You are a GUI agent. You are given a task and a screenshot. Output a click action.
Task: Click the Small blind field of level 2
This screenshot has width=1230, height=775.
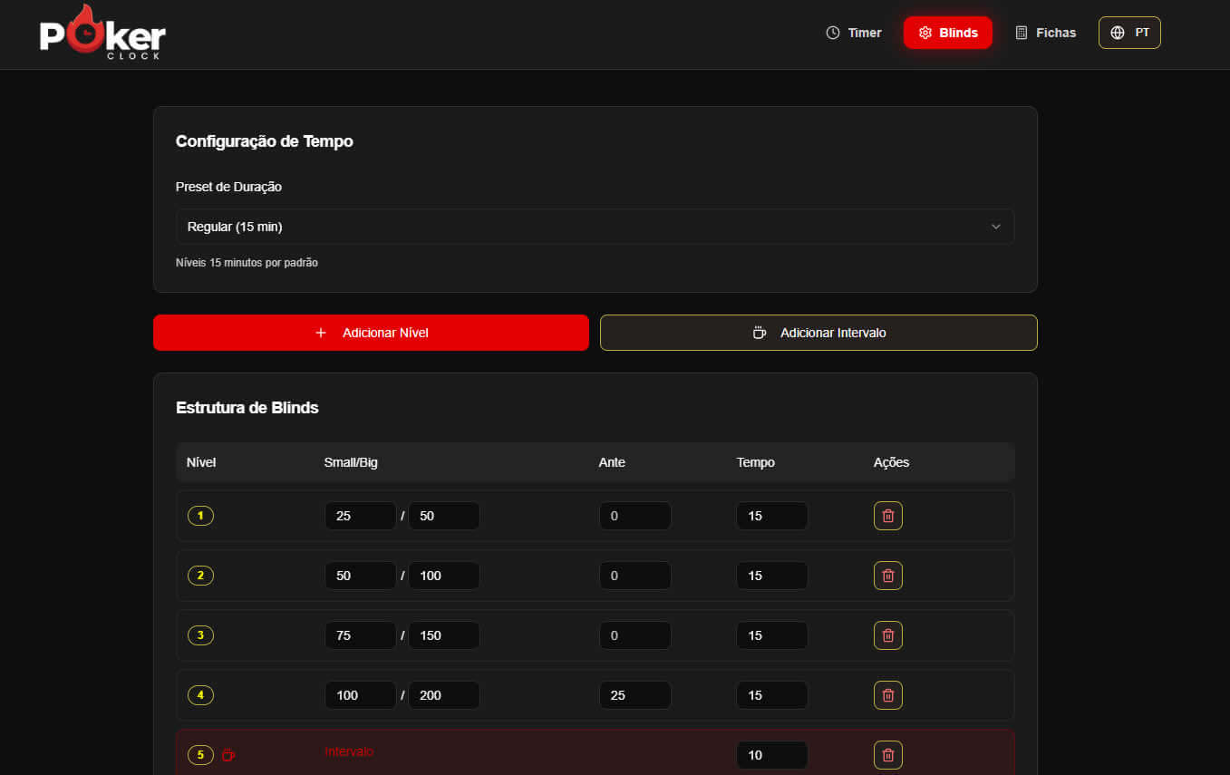360,575
